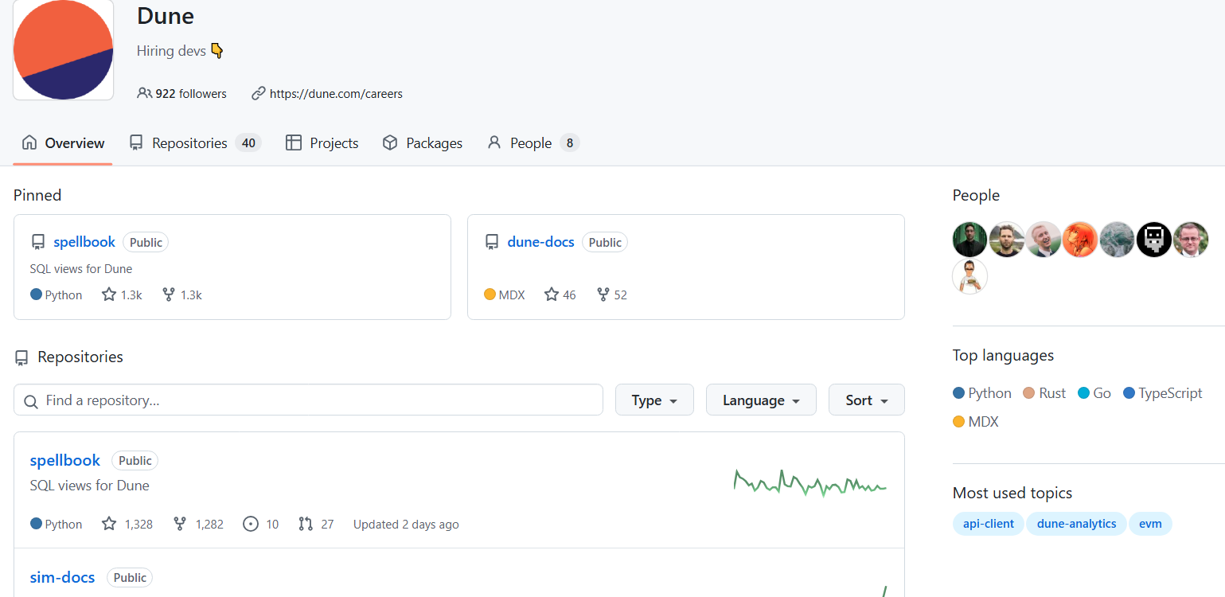The image size is (1225, 597).
Task: Open the Projects tab
Action: pyautogui.click(x=322, y=143)
